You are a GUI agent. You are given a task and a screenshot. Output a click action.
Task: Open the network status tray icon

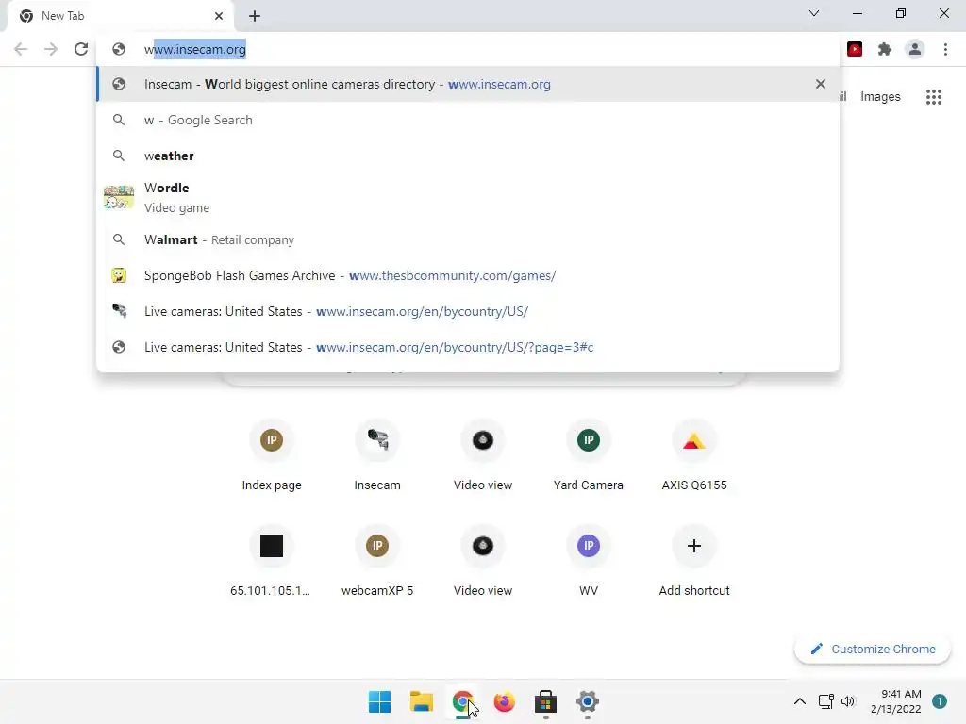(826, 701)
